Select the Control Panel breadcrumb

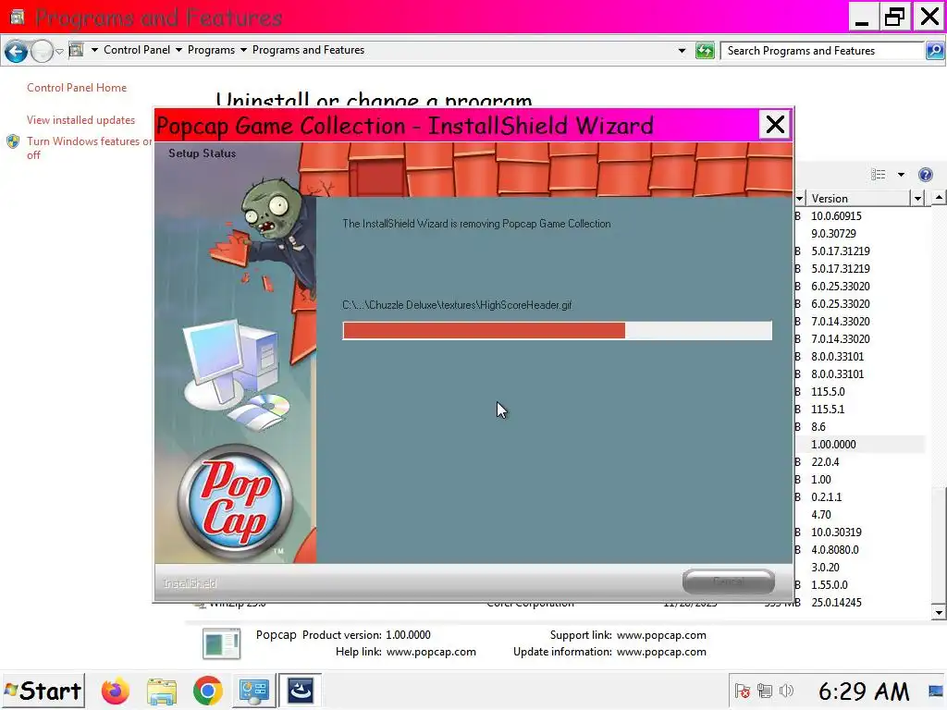coord(137,50)
